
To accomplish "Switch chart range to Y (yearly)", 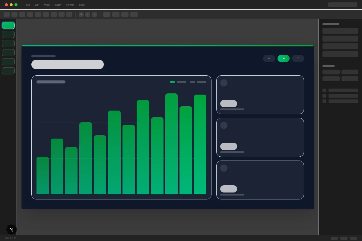I will click(298, 58).
